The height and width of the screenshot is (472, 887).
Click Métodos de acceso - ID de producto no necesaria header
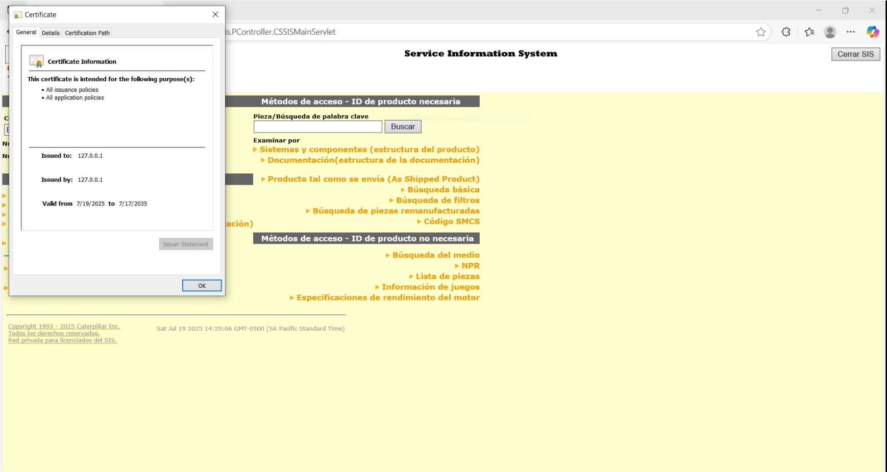click(x=366, y=238)
